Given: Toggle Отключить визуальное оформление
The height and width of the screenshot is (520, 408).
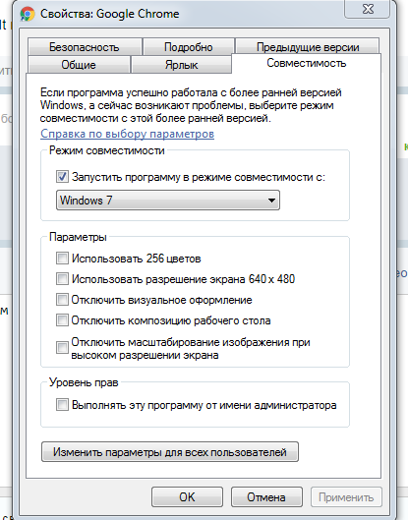Looking at the screenshot, I should pos(62,300).
